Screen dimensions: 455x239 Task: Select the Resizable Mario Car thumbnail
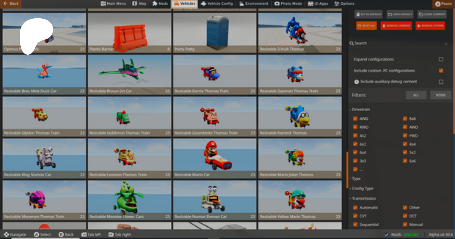[215, 158]
